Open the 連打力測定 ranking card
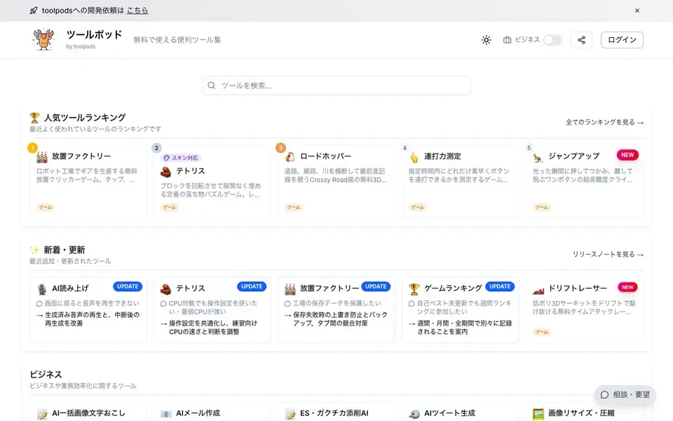The image size is (673, 421). (461, 180)
